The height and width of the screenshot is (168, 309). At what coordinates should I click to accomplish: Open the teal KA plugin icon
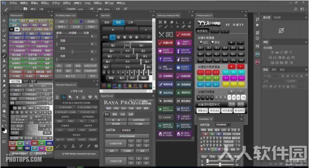(x=257, y=54)
